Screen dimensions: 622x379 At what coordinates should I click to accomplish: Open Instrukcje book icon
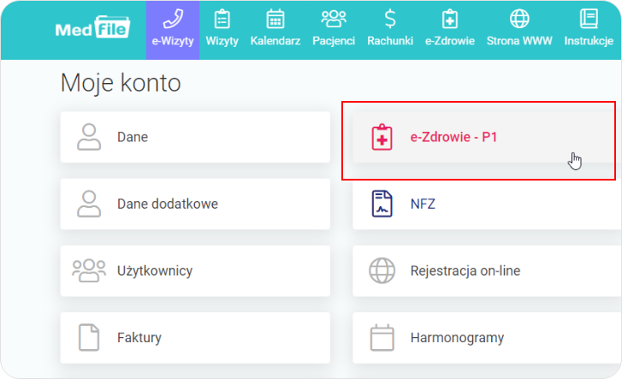(x=588, y=20)
